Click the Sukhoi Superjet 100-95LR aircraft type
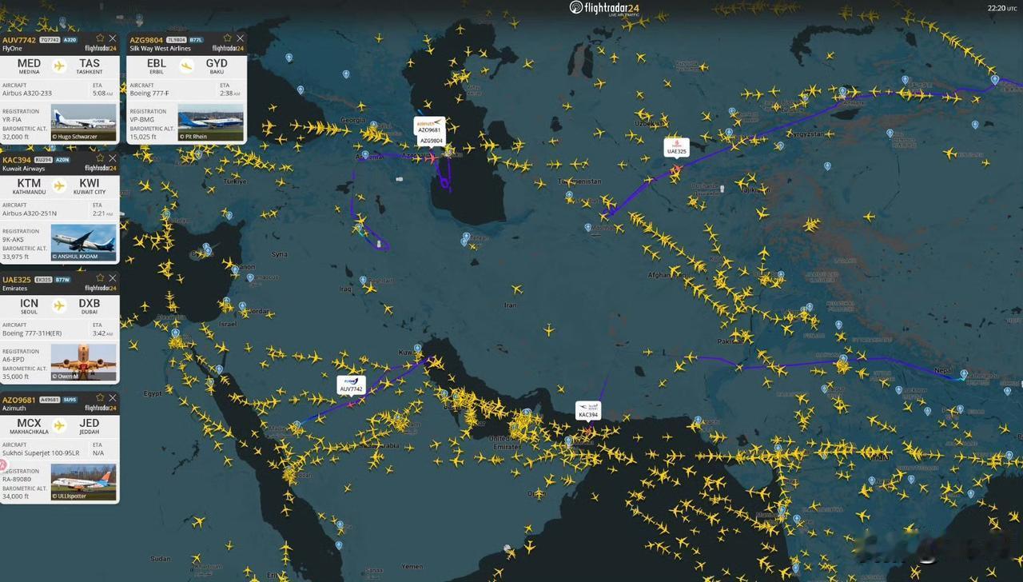Viewport: 1023px width, 582px height. click(41, 453)
